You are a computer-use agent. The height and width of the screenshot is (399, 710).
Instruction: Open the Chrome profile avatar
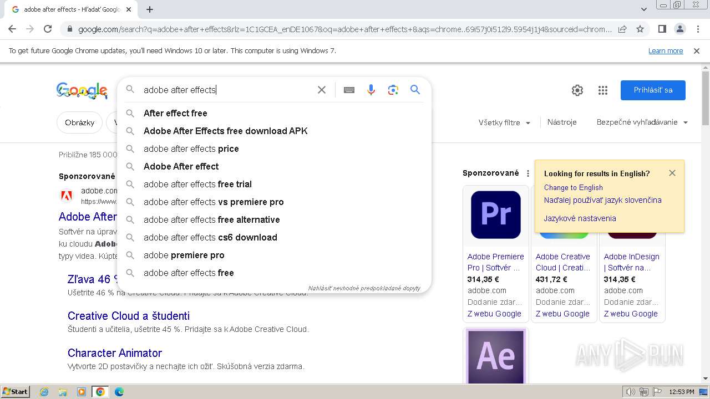679,29
